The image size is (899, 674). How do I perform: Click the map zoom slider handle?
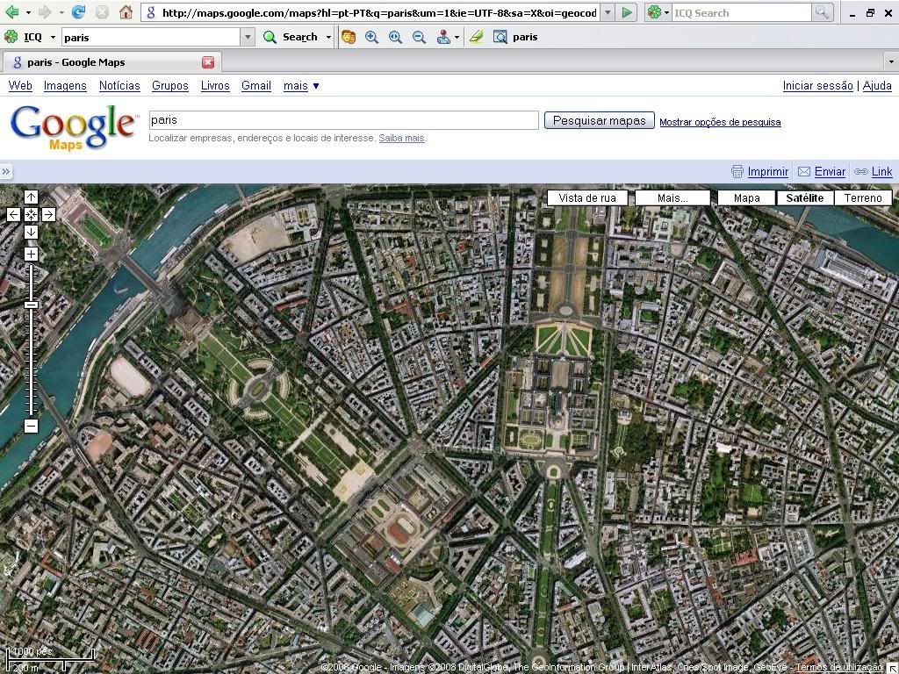31,305
